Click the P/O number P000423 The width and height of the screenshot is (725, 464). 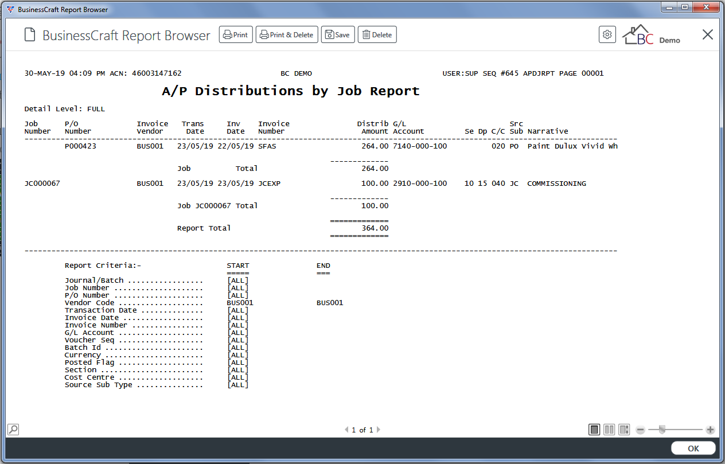click(80, 146)
